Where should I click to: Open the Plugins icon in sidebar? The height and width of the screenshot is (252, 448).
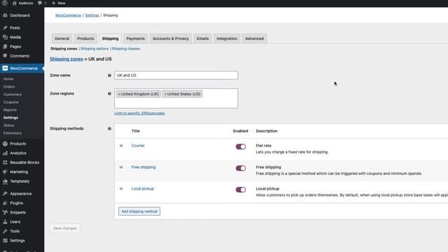click(5, 203)
